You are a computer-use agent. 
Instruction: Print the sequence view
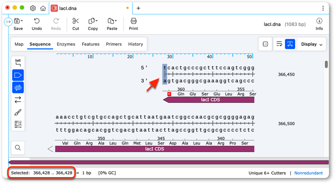pos(133,24)
